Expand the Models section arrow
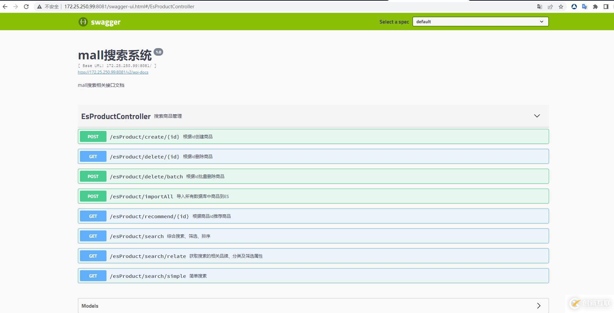The width and height of the screenshot is (614, 313). click(539, 306)
